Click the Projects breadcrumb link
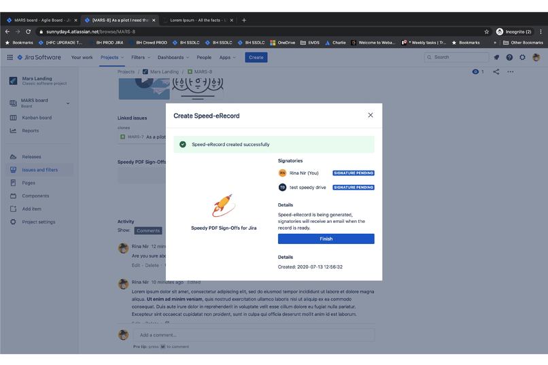Screen dimensions: 548x365 click(126, 71)
